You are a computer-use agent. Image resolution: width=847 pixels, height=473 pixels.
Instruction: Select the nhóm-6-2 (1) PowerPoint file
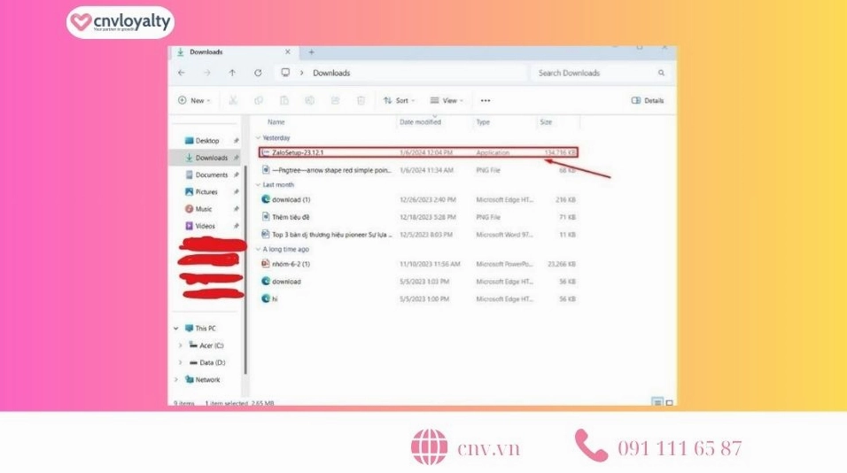point(418,264)
